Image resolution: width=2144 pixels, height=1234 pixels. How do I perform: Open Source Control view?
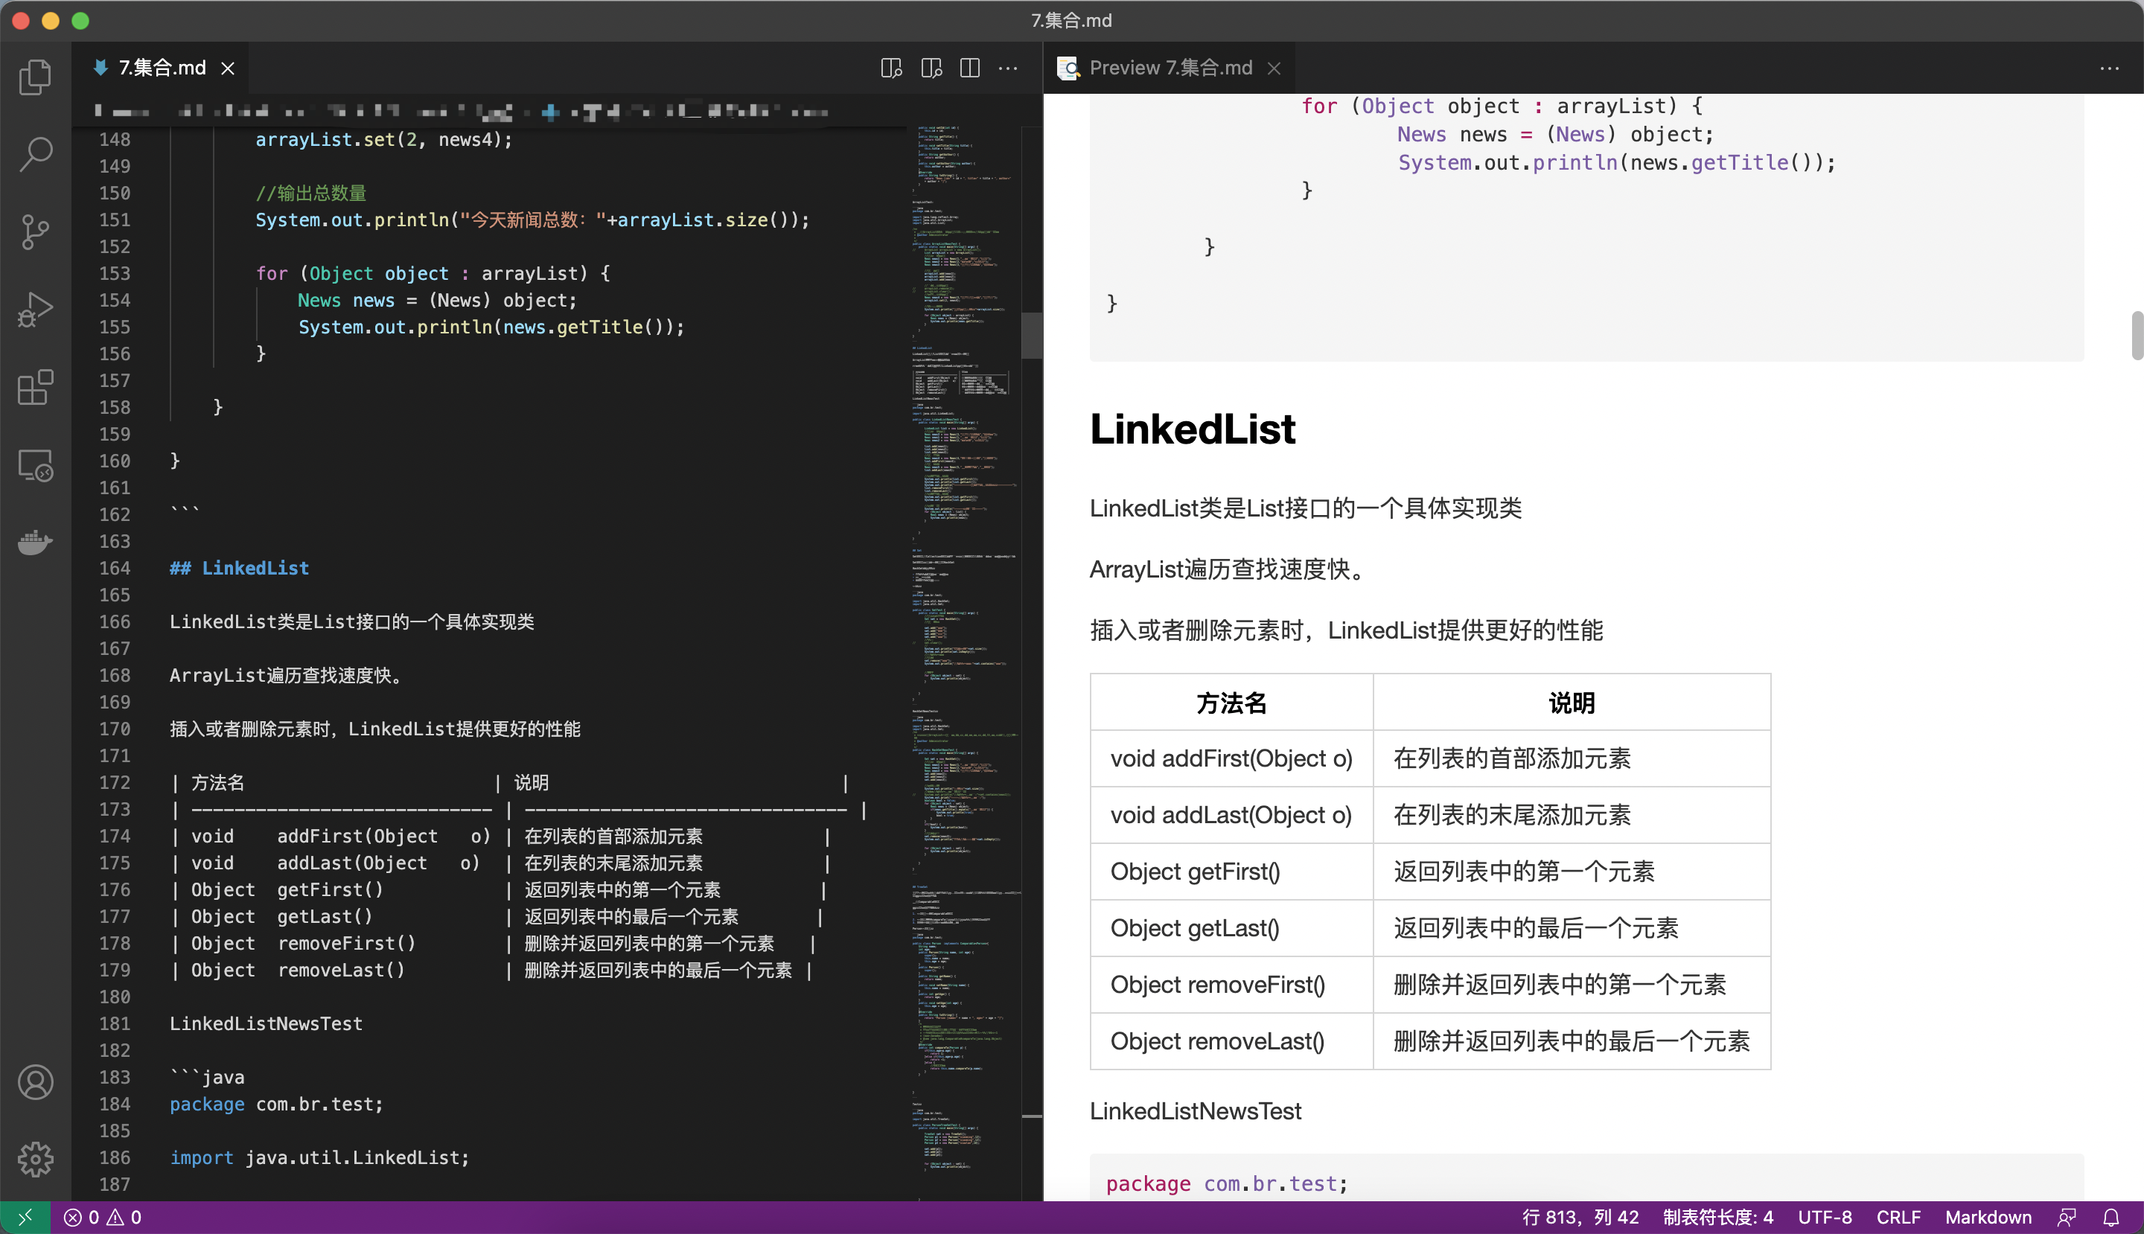click(x=35, y=231)
